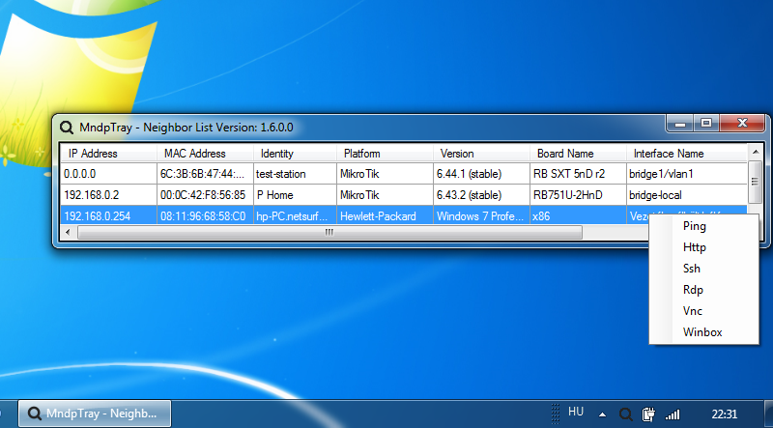The height and width of the screenshot is (428, 773).
Task: Select the 0.0.0.0 IP address cell
Action: pos(109,174)
